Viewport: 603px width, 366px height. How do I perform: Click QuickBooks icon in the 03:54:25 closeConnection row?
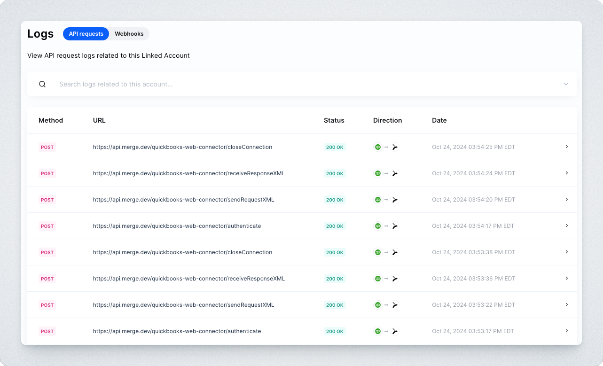377,147
